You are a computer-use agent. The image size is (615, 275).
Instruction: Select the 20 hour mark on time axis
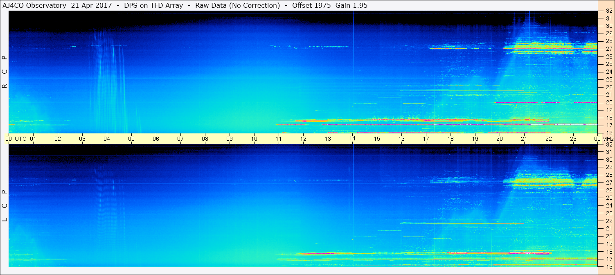point(500,139)
